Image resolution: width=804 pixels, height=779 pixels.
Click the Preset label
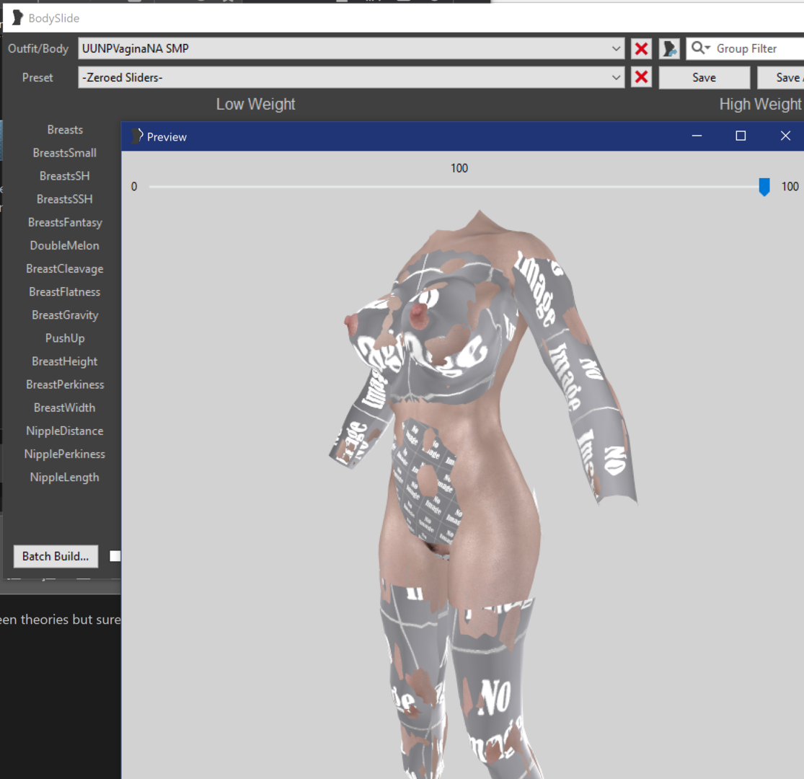point(37,77)
